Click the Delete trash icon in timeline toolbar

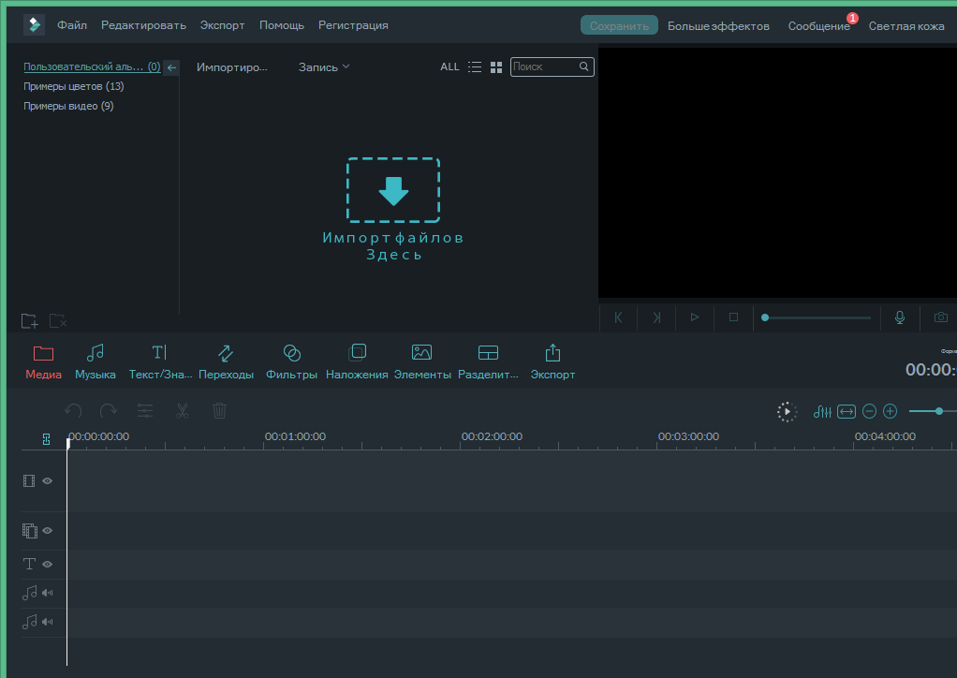(x=219, y=410)
